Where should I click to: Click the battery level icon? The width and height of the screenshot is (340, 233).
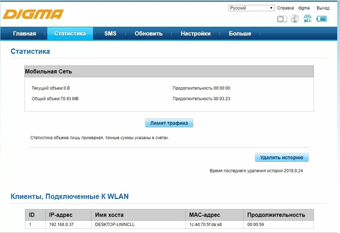pyautogui.click(x=322, y=19)
